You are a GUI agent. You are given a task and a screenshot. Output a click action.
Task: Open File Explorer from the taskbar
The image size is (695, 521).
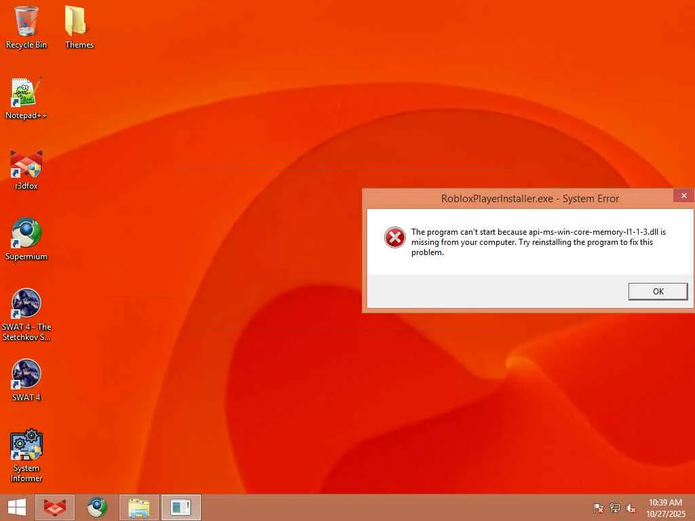pos(138,507)
